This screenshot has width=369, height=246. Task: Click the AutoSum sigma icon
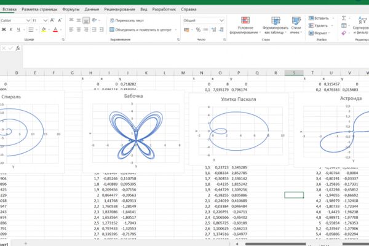[x=344, y=18]
